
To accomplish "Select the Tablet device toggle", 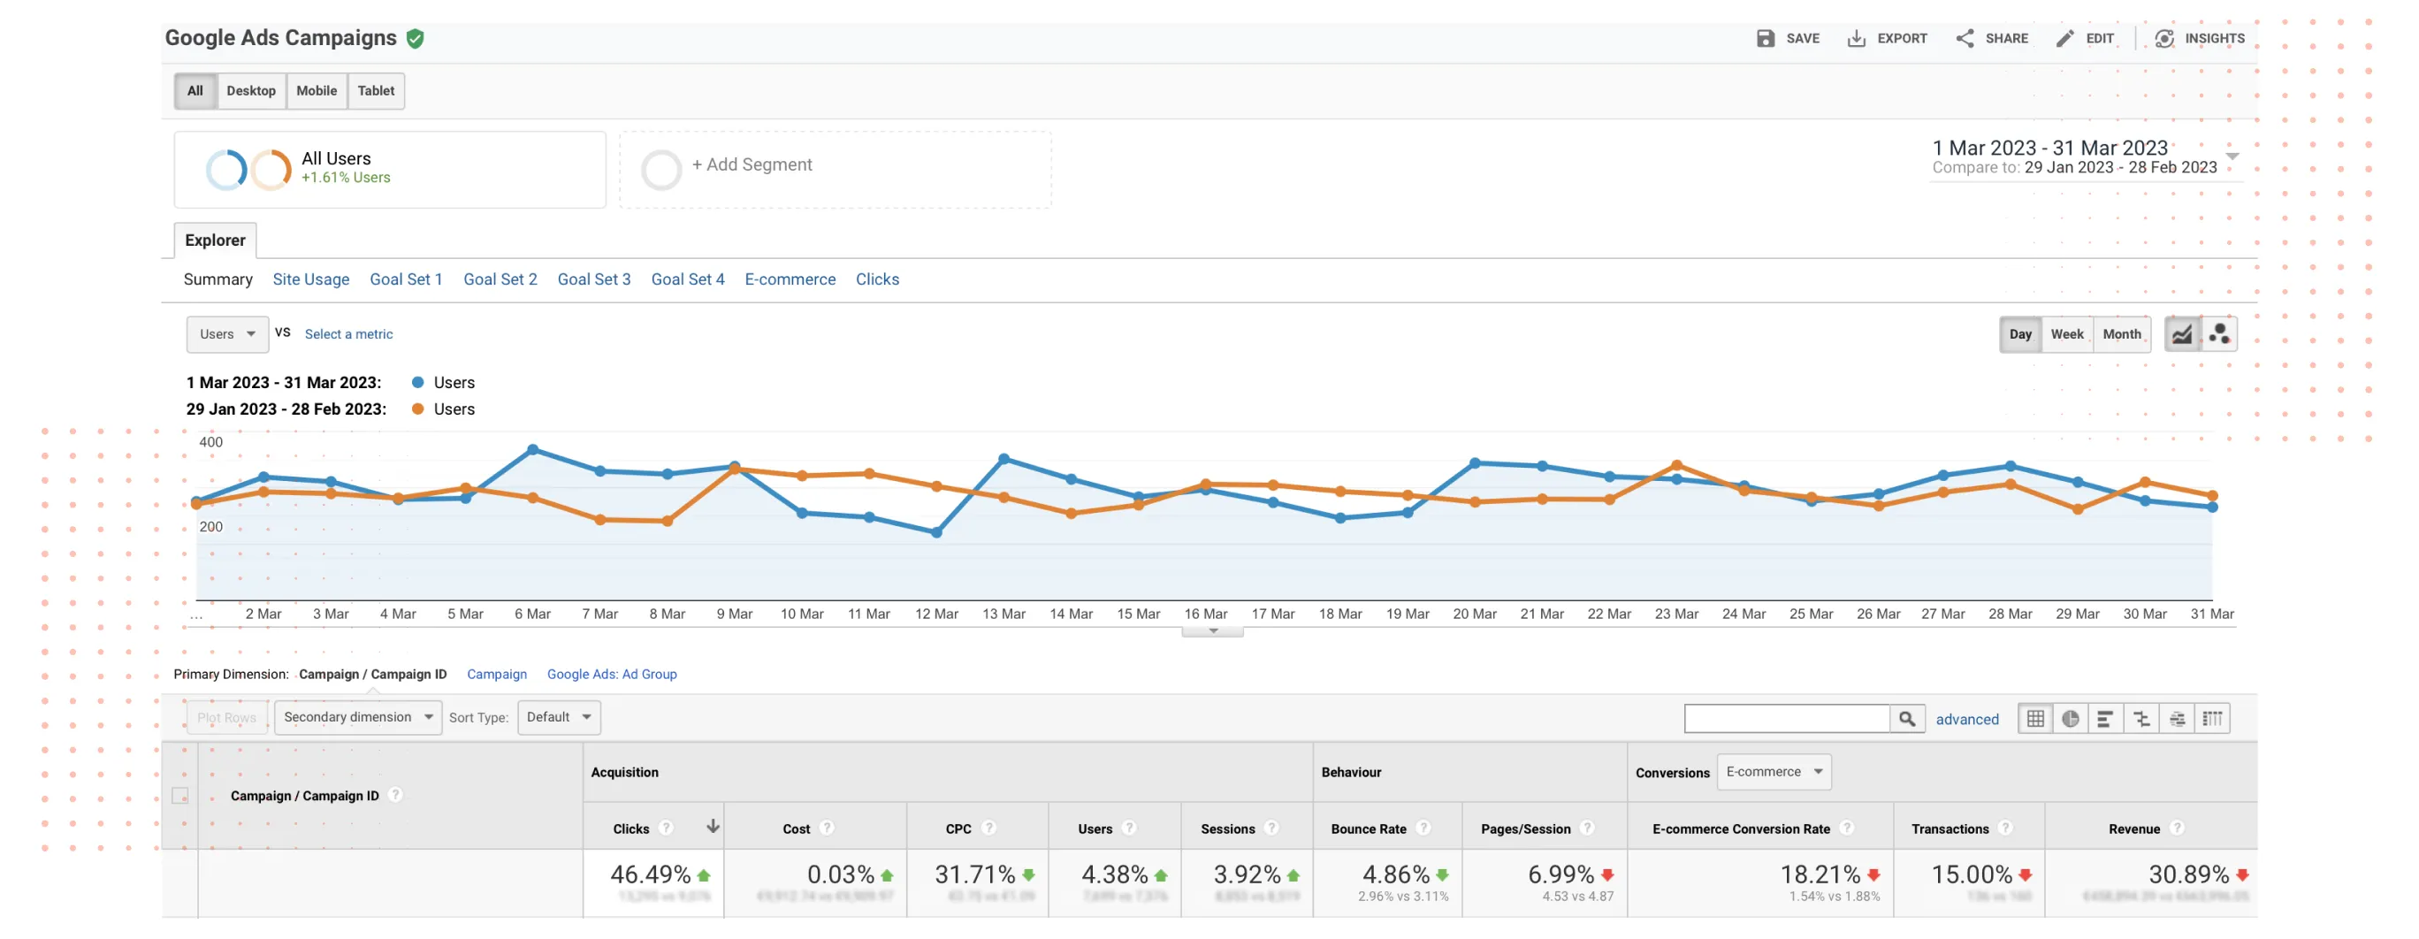I will tap(376, 91).
